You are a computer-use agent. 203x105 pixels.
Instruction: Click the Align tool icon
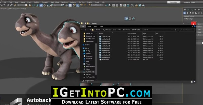click(x=110, y=5)
